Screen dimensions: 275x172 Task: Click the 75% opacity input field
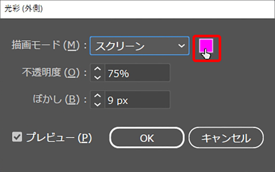[137, 73]
